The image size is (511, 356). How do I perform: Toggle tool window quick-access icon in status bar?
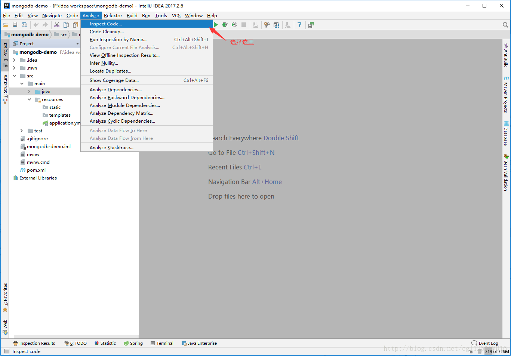point(6,352)
